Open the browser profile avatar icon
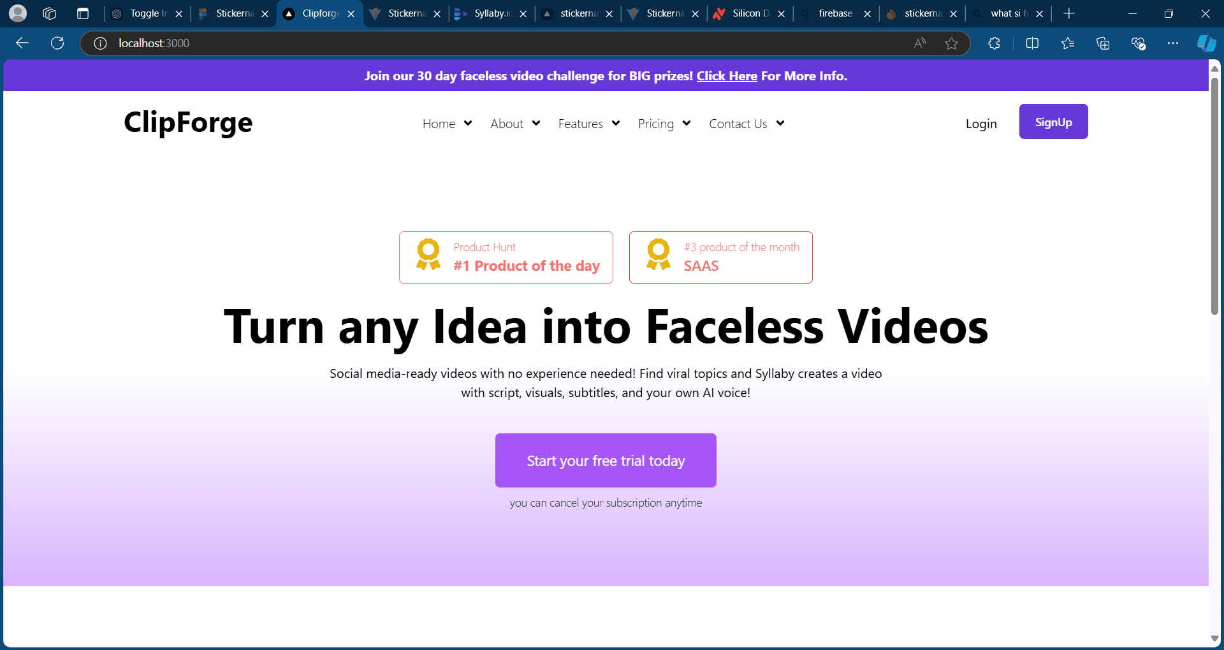 (18, 13)
